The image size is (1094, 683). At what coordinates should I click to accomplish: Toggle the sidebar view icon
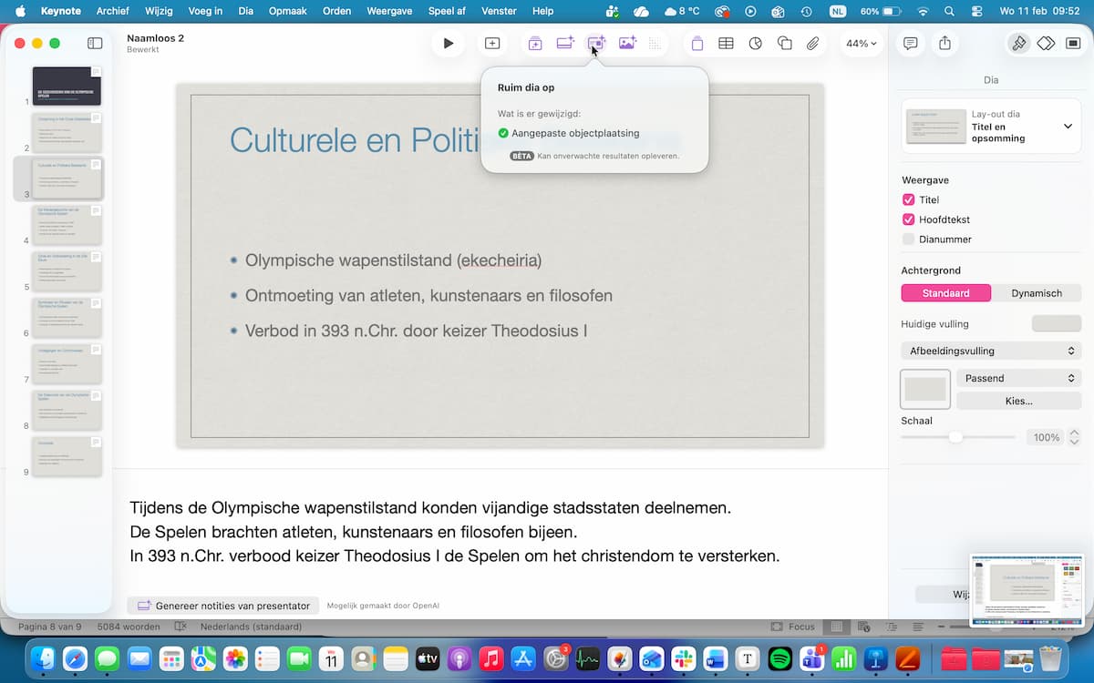tap(95, 43)
